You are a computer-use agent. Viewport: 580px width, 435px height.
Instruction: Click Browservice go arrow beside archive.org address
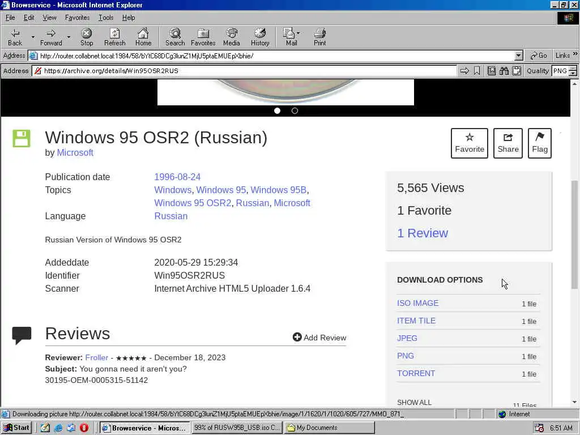(464, 71)
